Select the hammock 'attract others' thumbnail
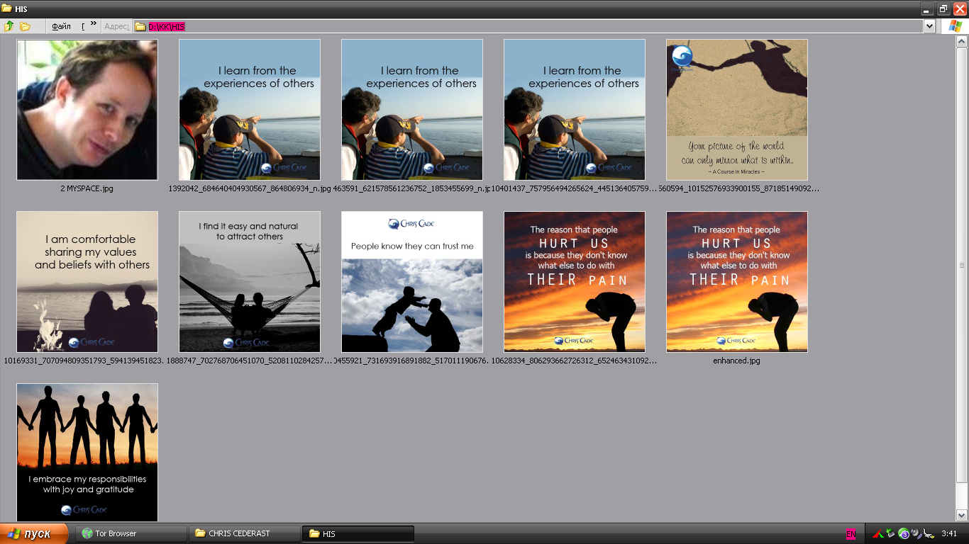The height and width of the screenshot is (544, 969). (x=250, y=282)
